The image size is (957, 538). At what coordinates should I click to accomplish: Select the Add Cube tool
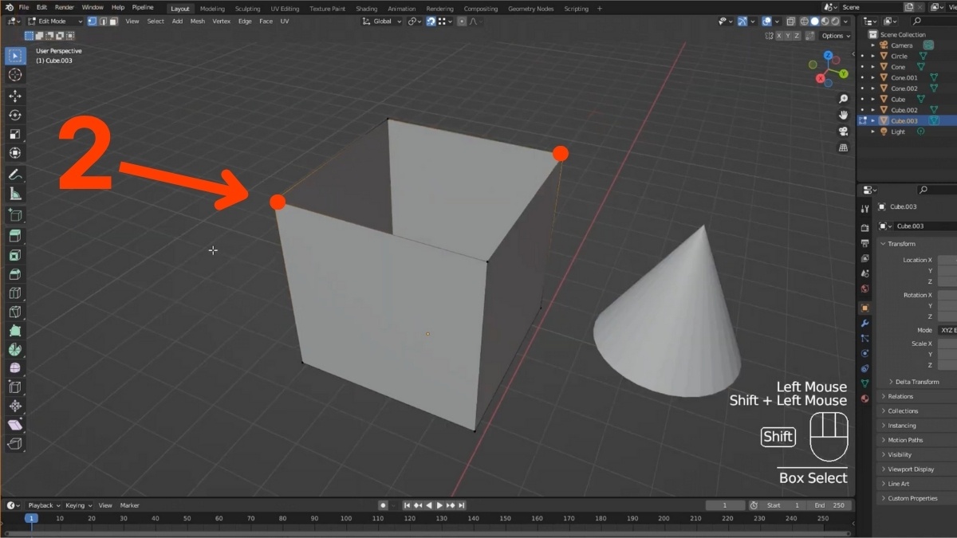tap(15, 215)
